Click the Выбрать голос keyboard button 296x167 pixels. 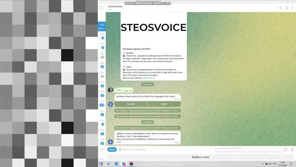tap(200, 157)
